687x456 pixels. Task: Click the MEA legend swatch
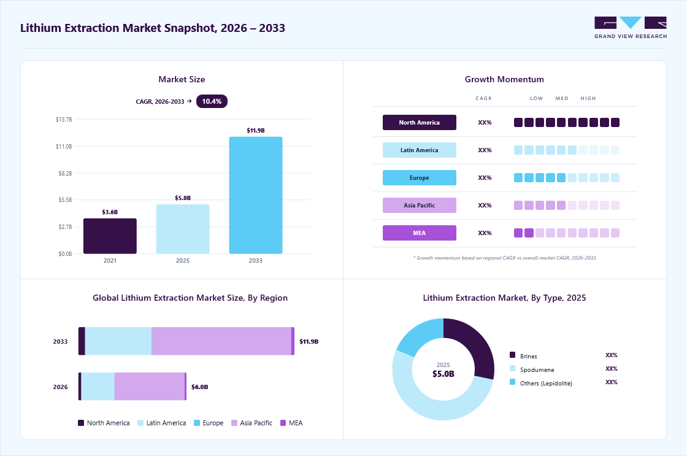(x=283, y=423)
